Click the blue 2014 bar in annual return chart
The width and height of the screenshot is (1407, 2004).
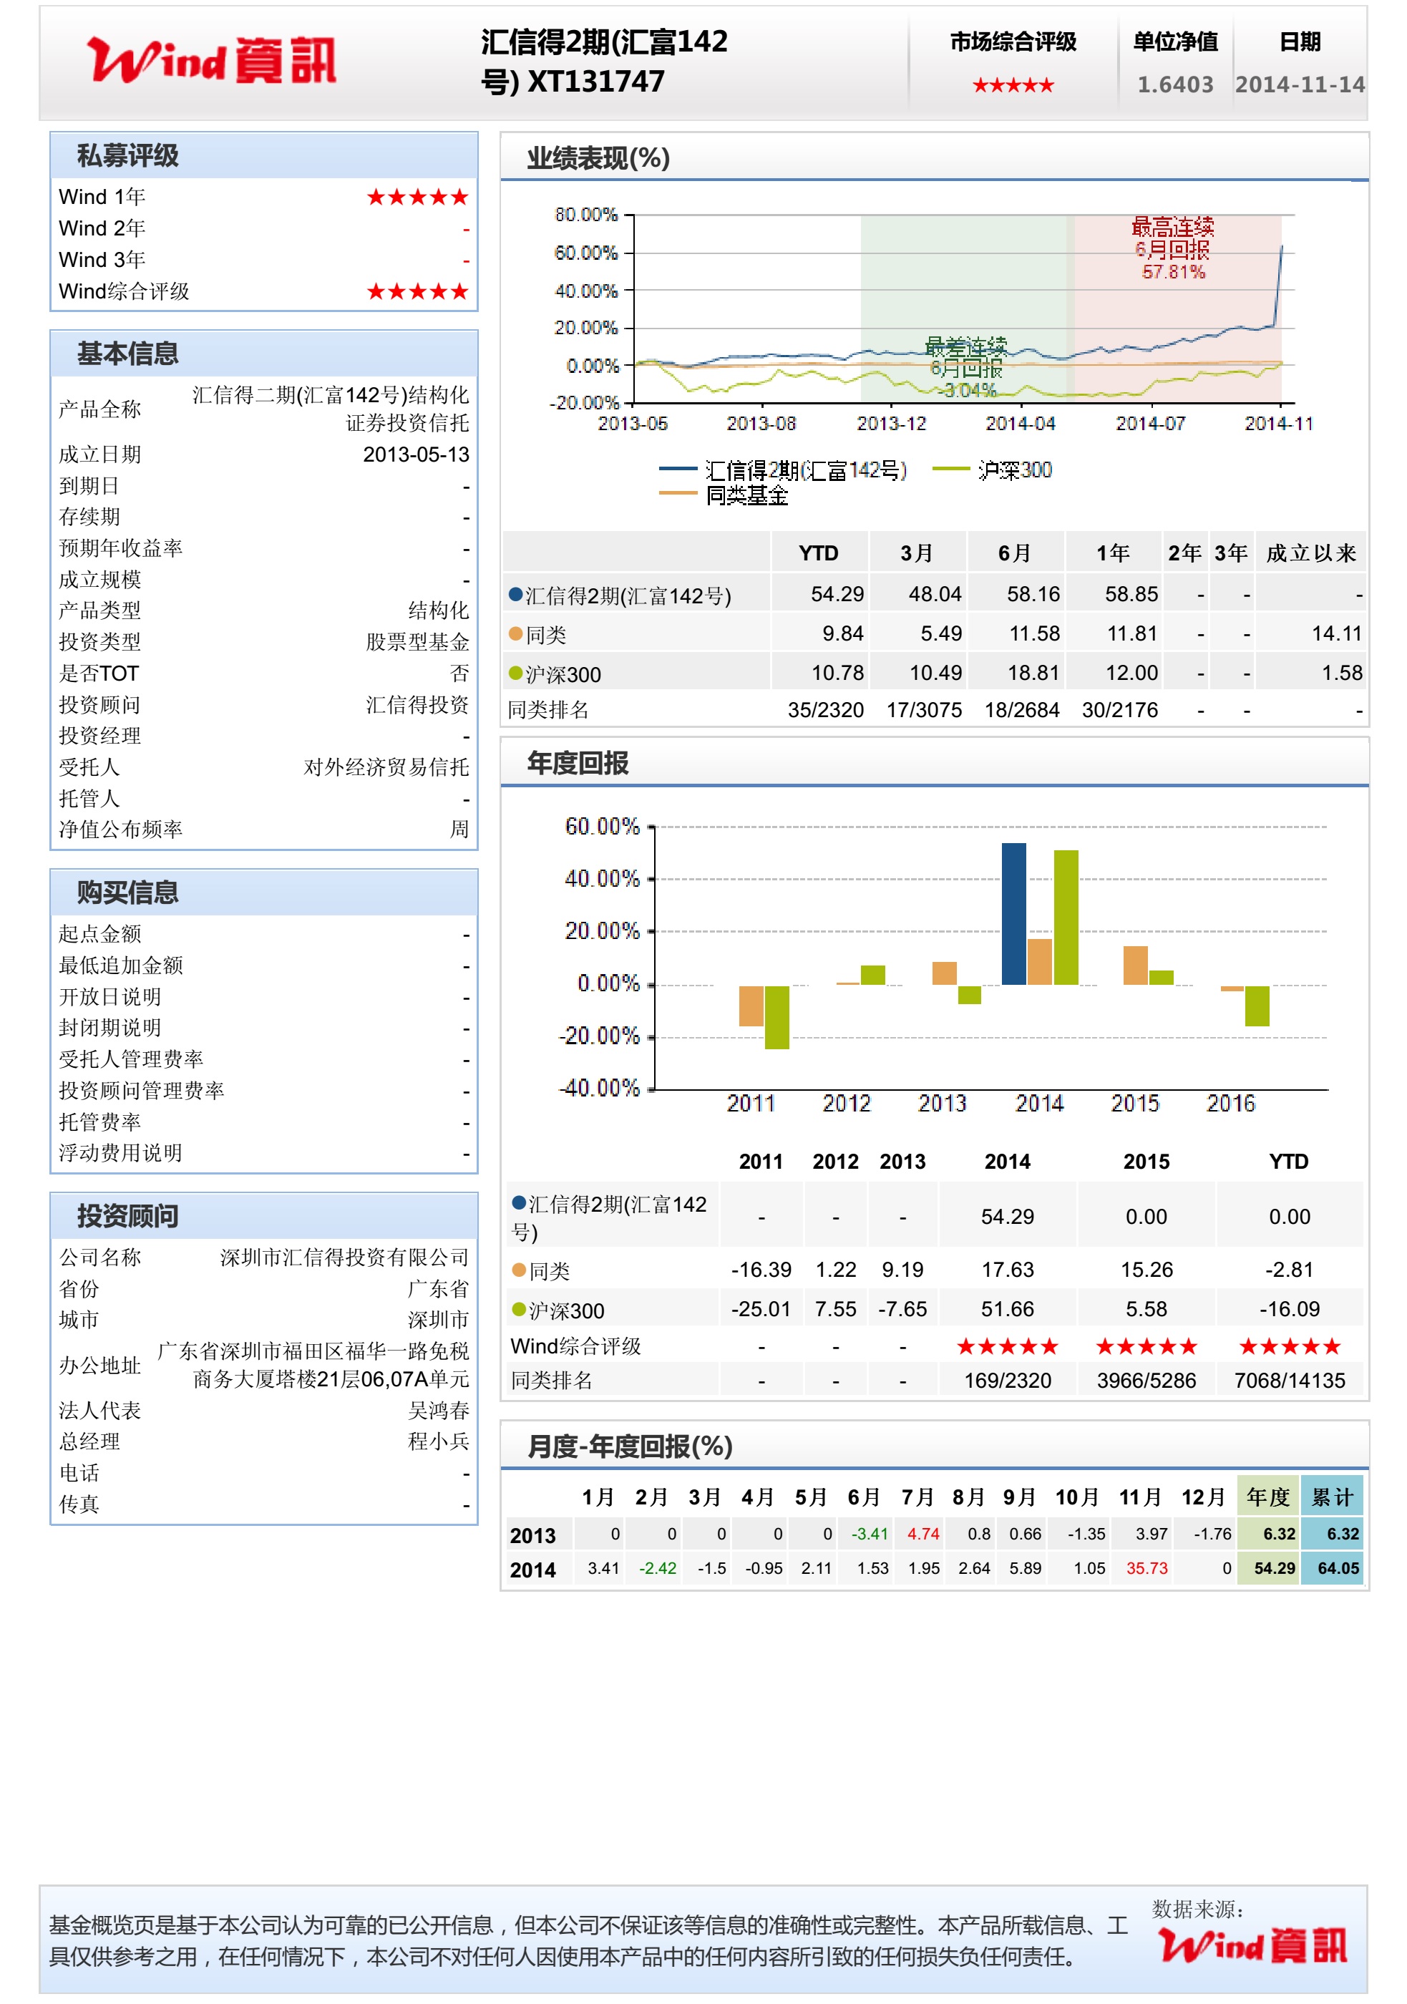tap(1013, 914)
